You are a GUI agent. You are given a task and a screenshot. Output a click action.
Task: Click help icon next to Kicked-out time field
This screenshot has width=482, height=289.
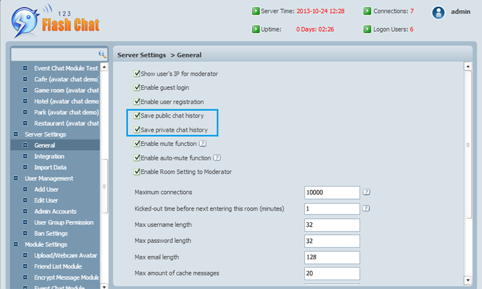(366, 208)
